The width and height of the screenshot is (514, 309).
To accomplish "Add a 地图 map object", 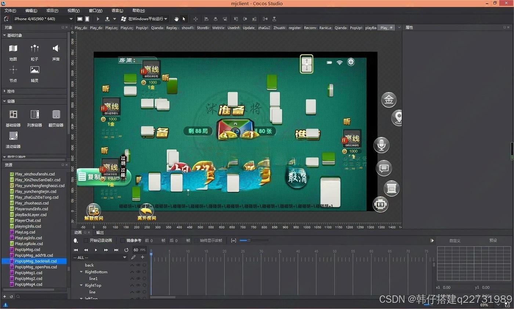I will 13,52.
